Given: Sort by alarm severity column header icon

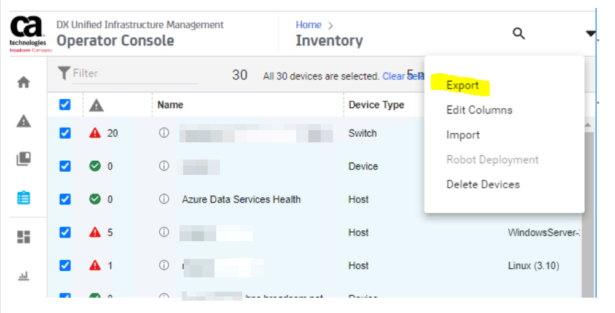Looking at the screenshot, I should click(96, 106).
